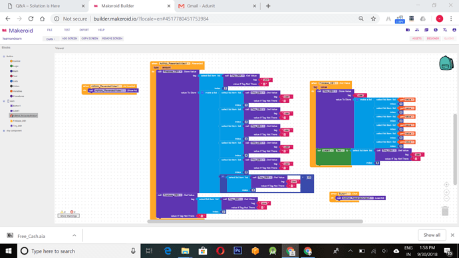Open the EARN screen dropdown

click(51, 39)
